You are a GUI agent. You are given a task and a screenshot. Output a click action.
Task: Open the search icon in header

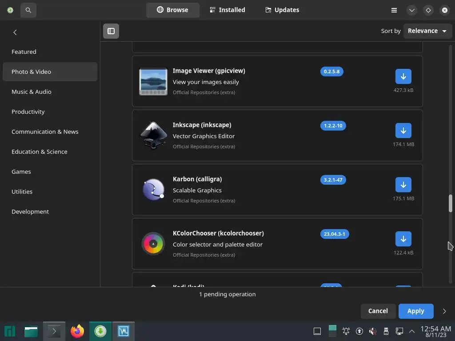[x=28, y=10]
